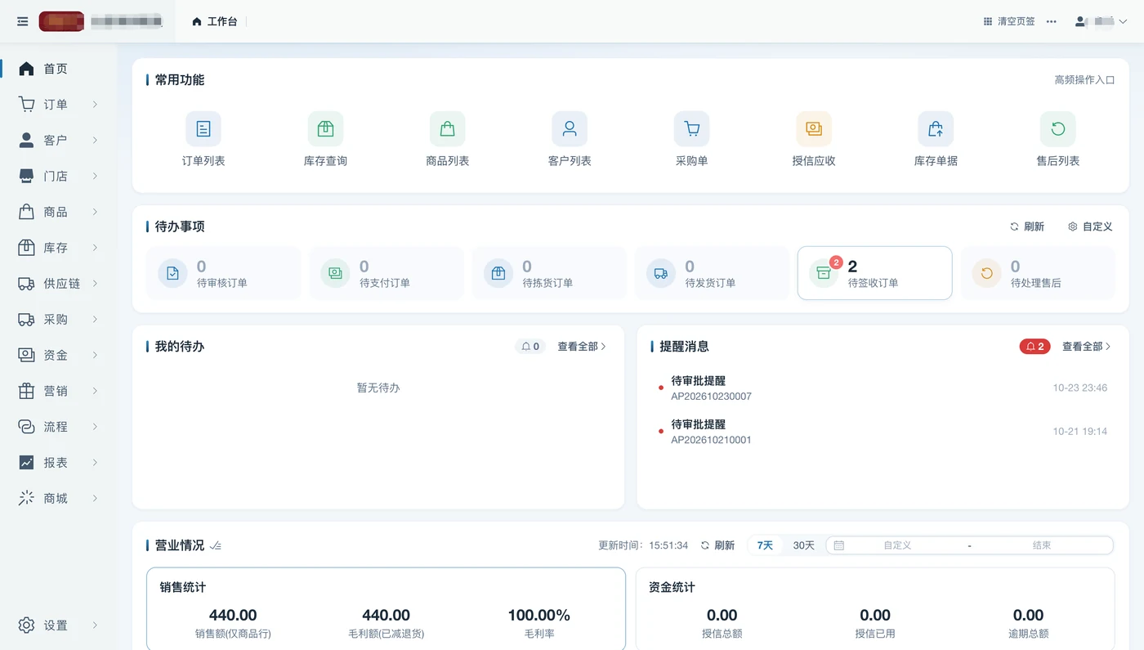This screenshot has width=1144, height=650.
Task: Open the 授信应收 shortcut icon
Action: tap(814, 129)
